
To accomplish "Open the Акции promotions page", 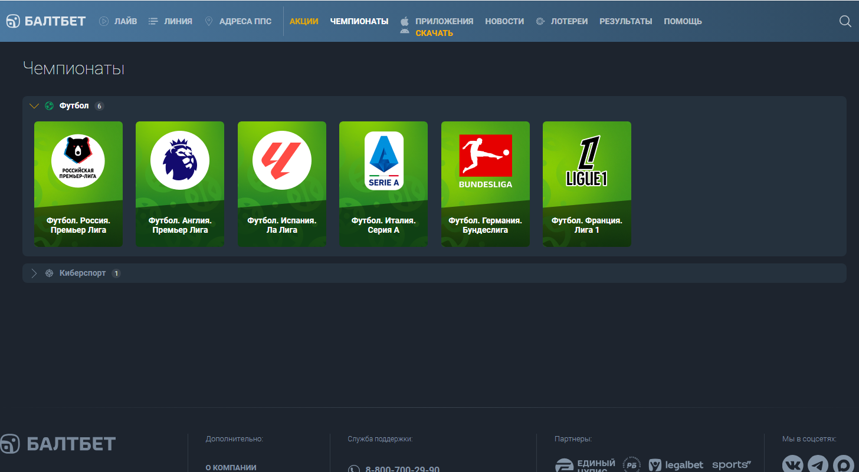I will point(304,21).
